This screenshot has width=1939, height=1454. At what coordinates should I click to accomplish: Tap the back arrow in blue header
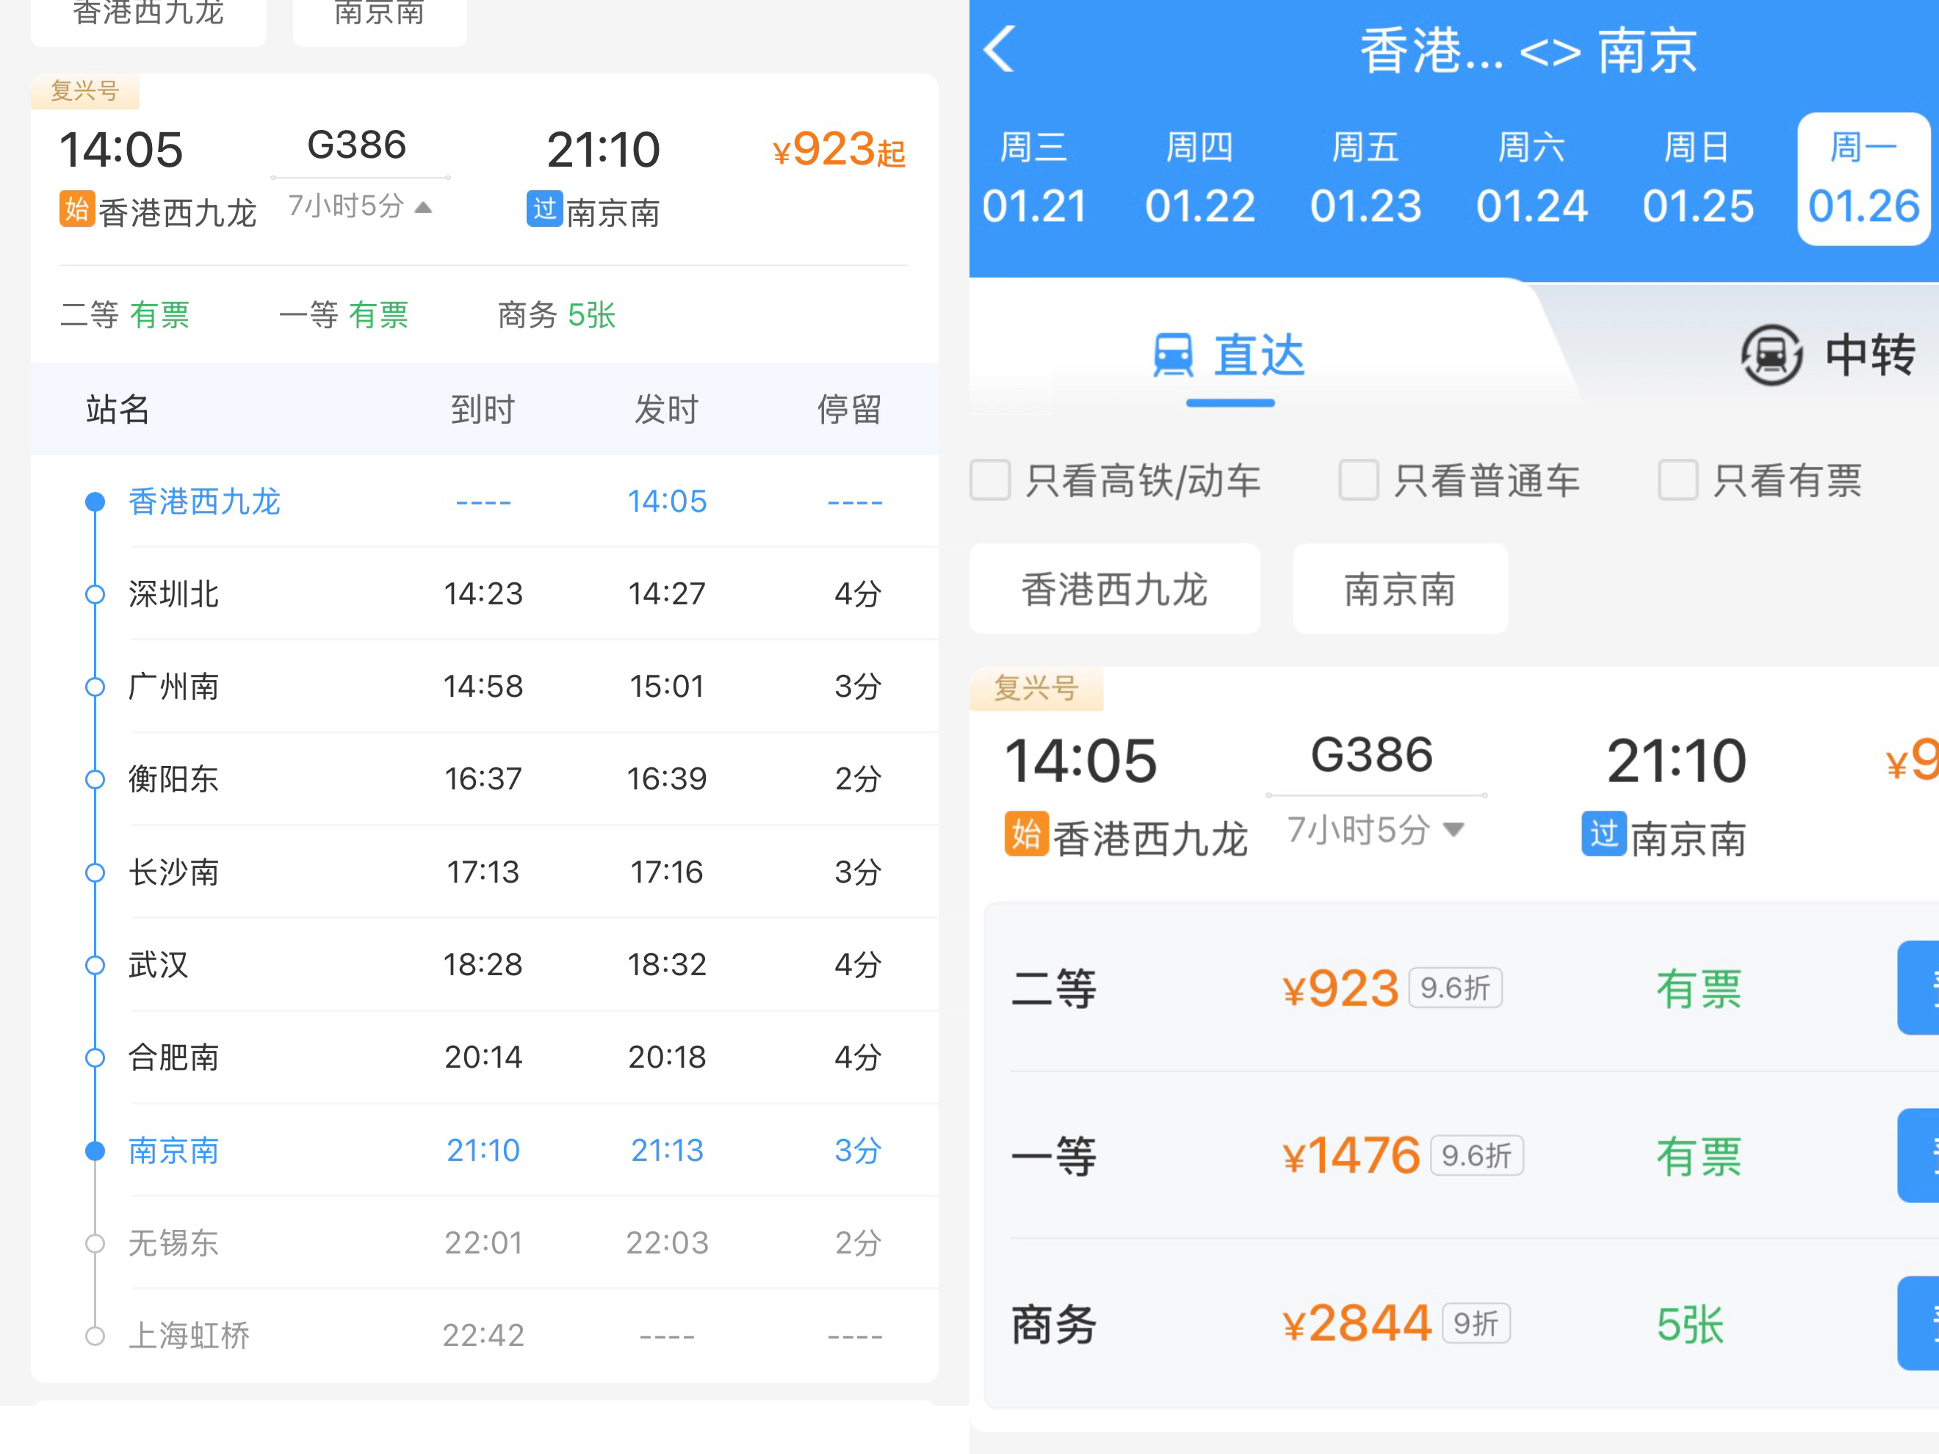(1000, 48)
